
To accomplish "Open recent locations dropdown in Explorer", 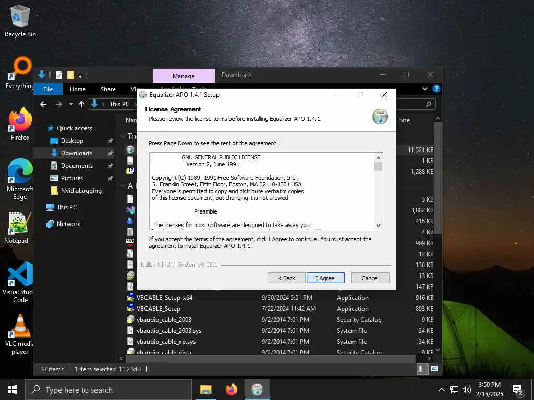I will 71,104.
